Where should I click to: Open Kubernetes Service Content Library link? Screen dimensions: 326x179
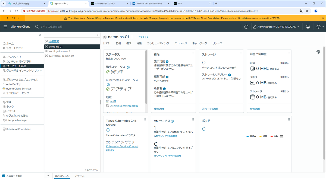click(122, 148)
